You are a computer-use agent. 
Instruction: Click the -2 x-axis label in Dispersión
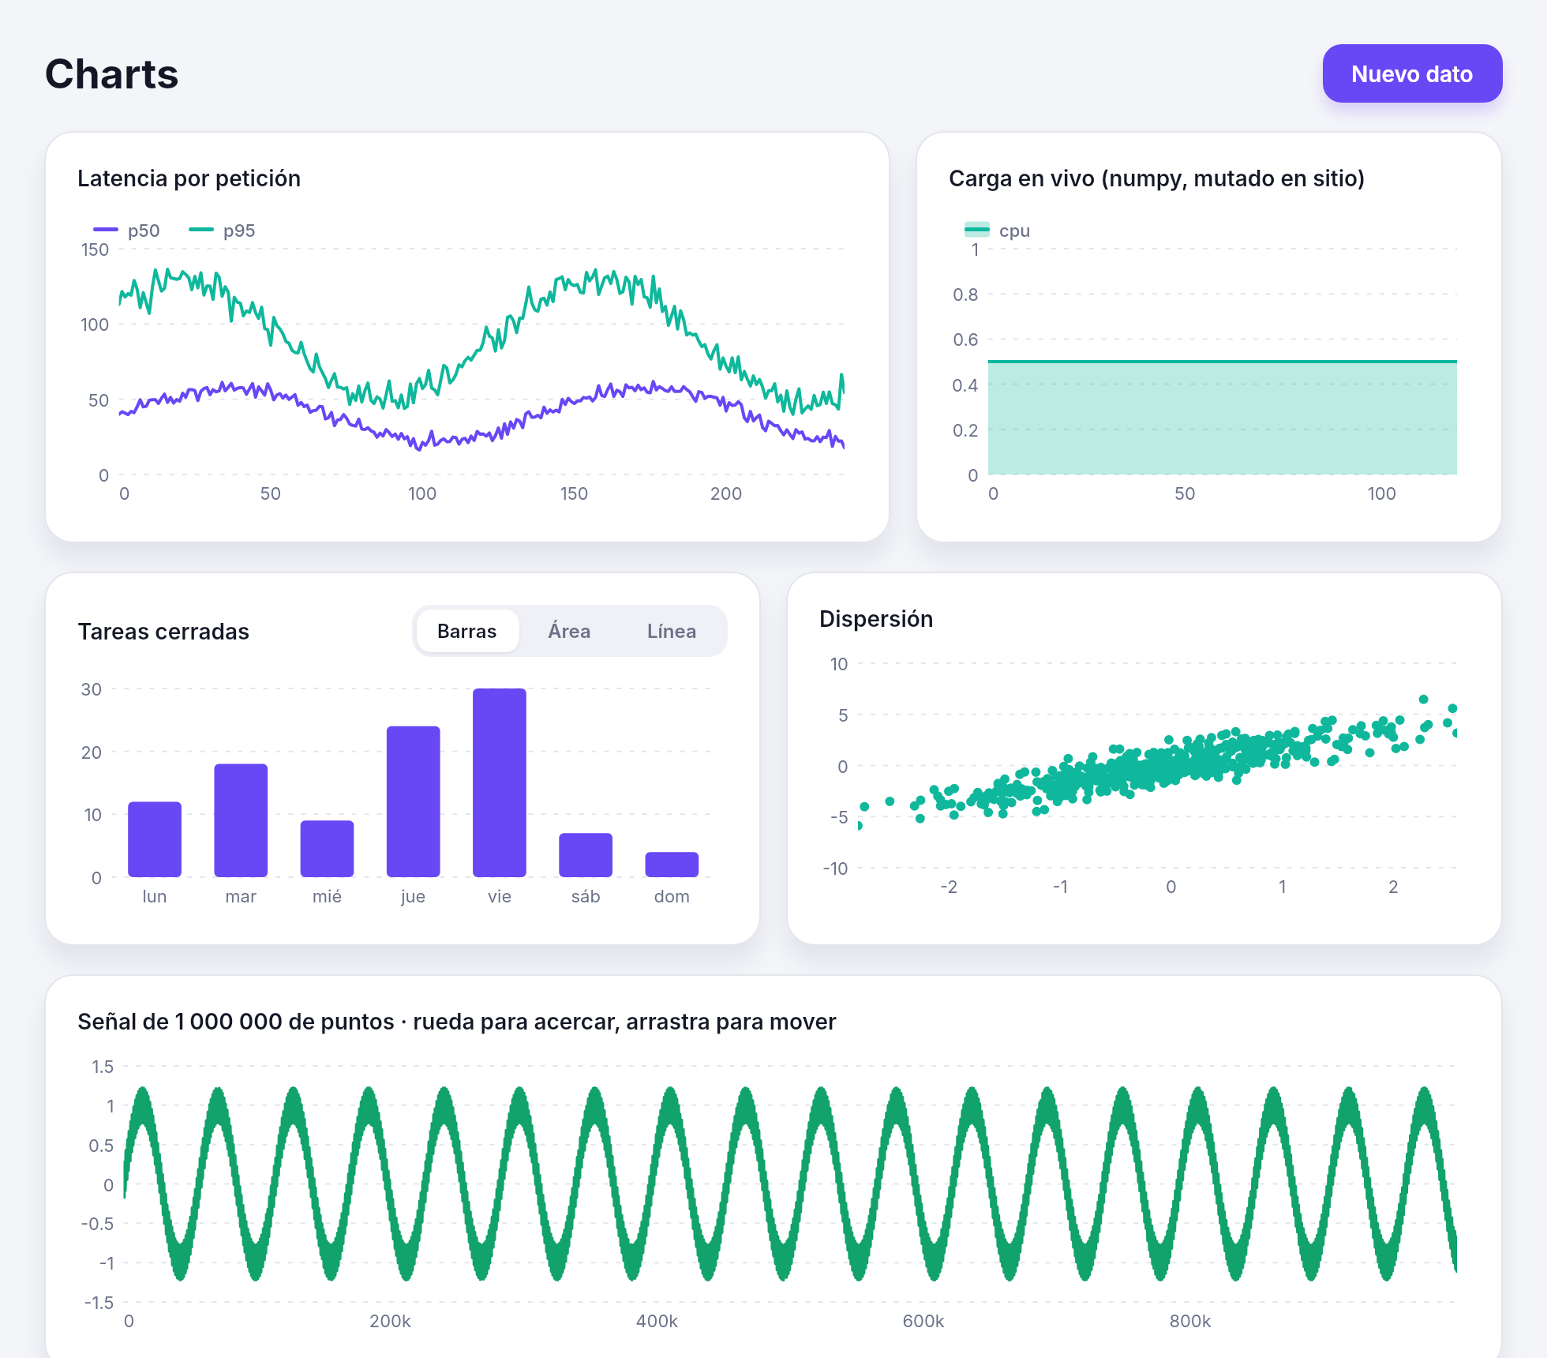coord(949,887)
